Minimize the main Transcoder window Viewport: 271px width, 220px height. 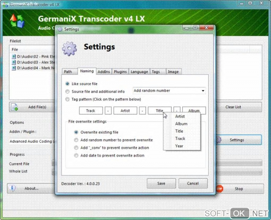click(x=242, y=3)
